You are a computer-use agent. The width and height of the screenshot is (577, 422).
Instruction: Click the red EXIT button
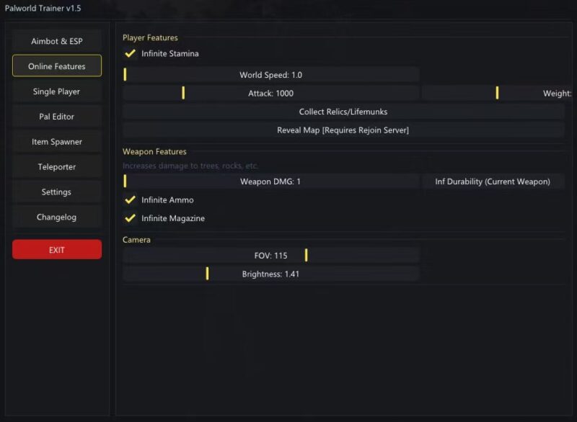coord(57,250)
